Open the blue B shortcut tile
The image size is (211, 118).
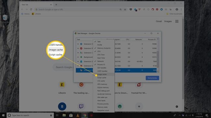coord(62,106)
